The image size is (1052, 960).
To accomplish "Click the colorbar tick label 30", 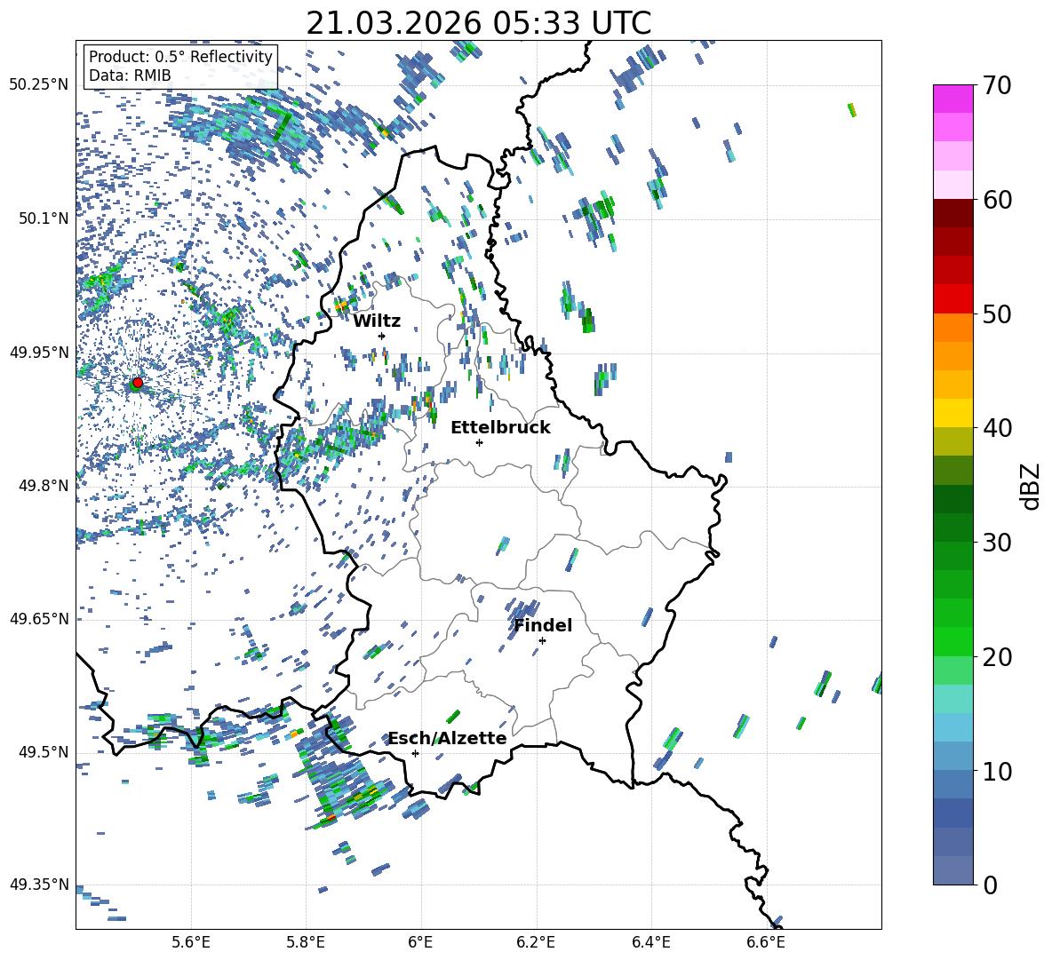I will pos(997,543).
